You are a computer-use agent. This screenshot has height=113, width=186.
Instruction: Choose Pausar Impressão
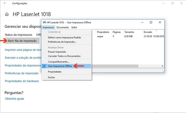[x=57, y=52]
